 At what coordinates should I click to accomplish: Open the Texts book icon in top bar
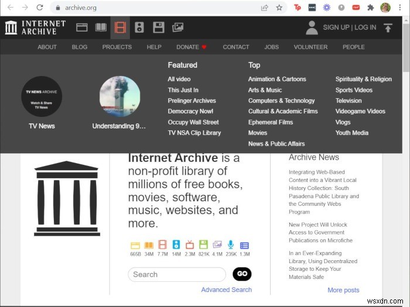coord(101,27)
